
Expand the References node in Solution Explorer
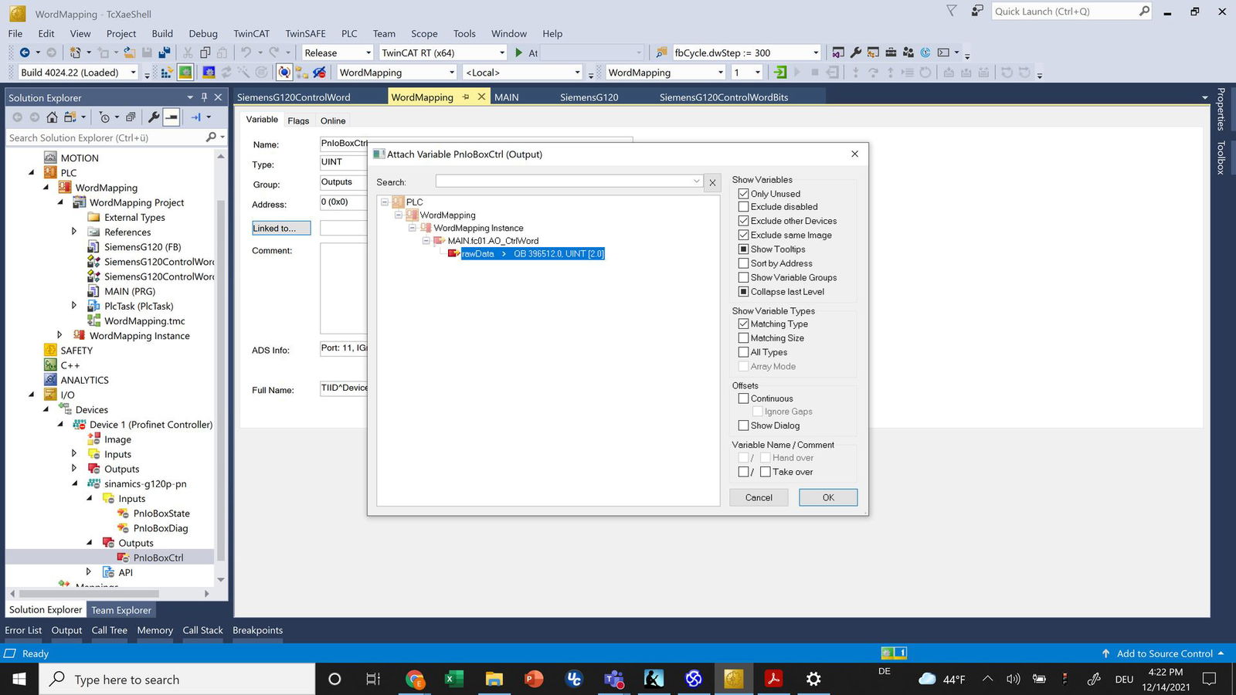pyautogui.click(x=74, y=232)
